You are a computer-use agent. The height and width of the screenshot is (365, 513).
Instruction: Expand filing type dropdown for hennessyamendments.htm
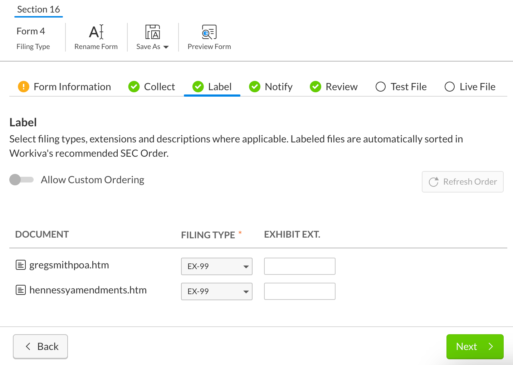(217, 292)
